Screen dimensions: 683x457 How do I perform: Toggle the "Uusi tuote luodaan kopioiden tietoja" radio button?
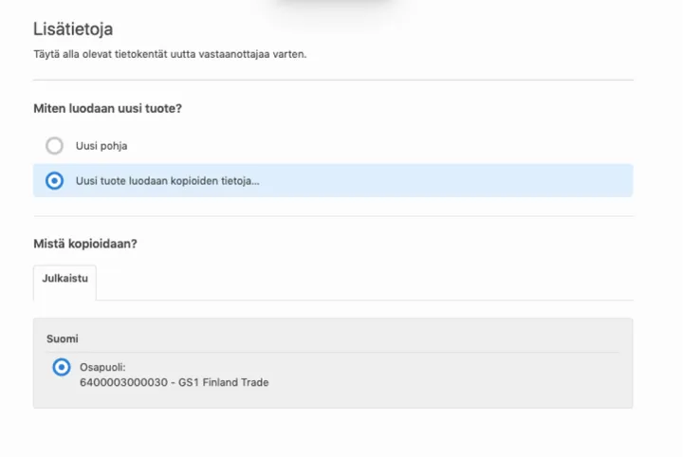pyautogui.click(x=55, y=180)
